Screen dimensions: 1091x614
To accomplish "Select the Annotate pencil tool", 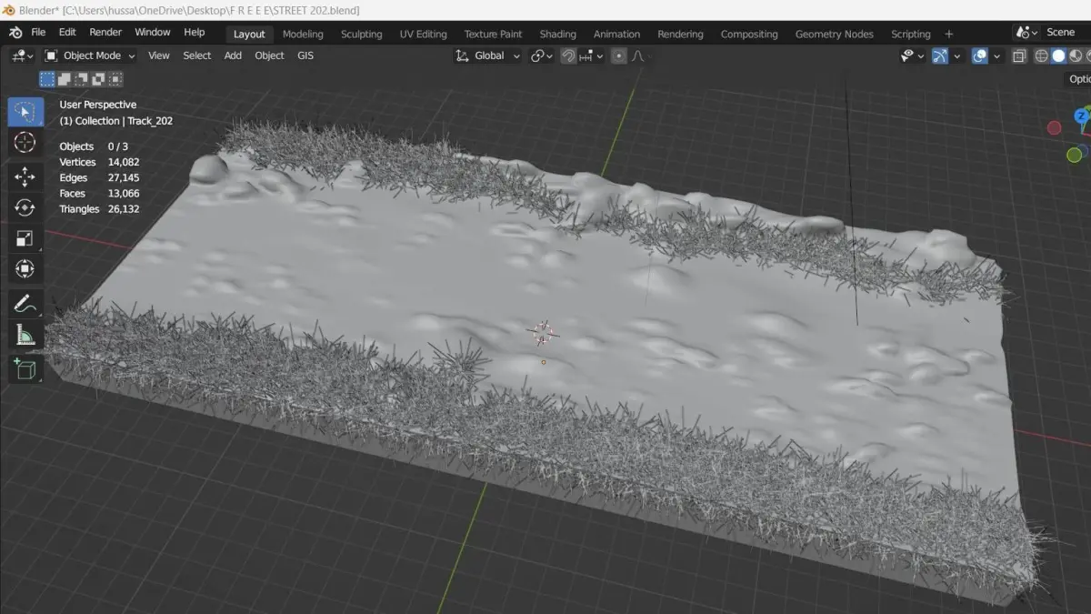I will click(x=25, y=304).
